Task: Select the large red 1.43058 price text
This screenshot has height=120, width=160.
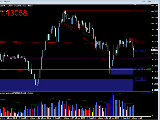Action: (x=14, y=13)
